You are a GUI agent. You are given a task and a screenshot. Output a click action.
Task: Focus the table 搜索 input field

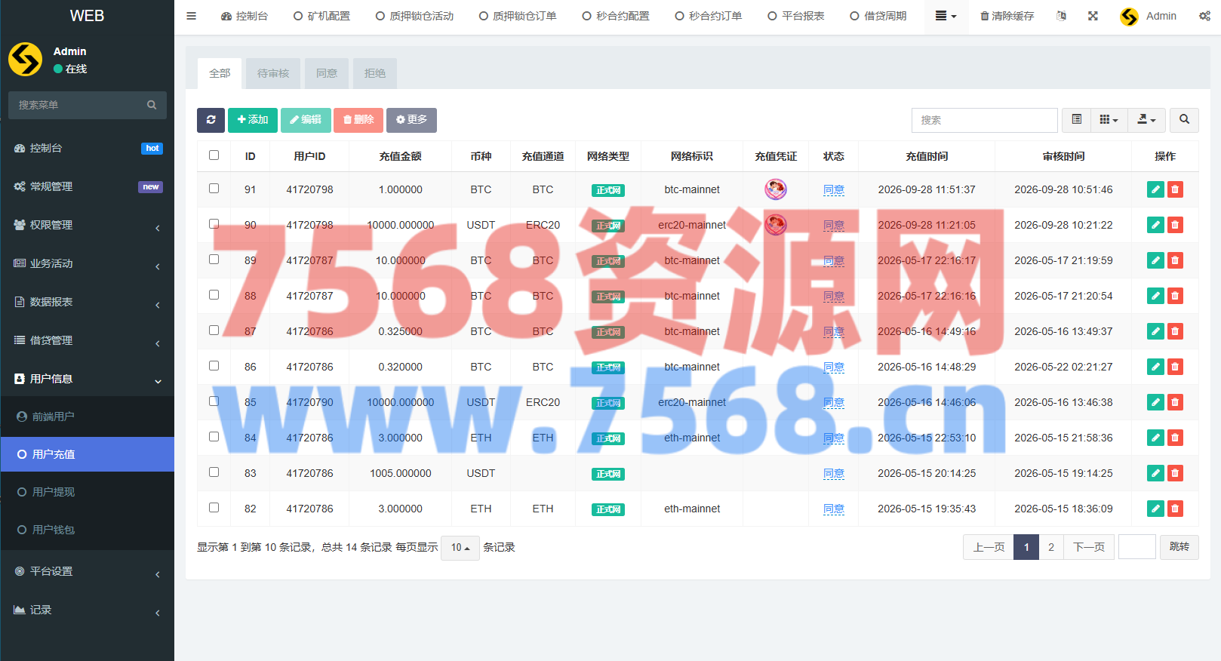pos(985,120)
